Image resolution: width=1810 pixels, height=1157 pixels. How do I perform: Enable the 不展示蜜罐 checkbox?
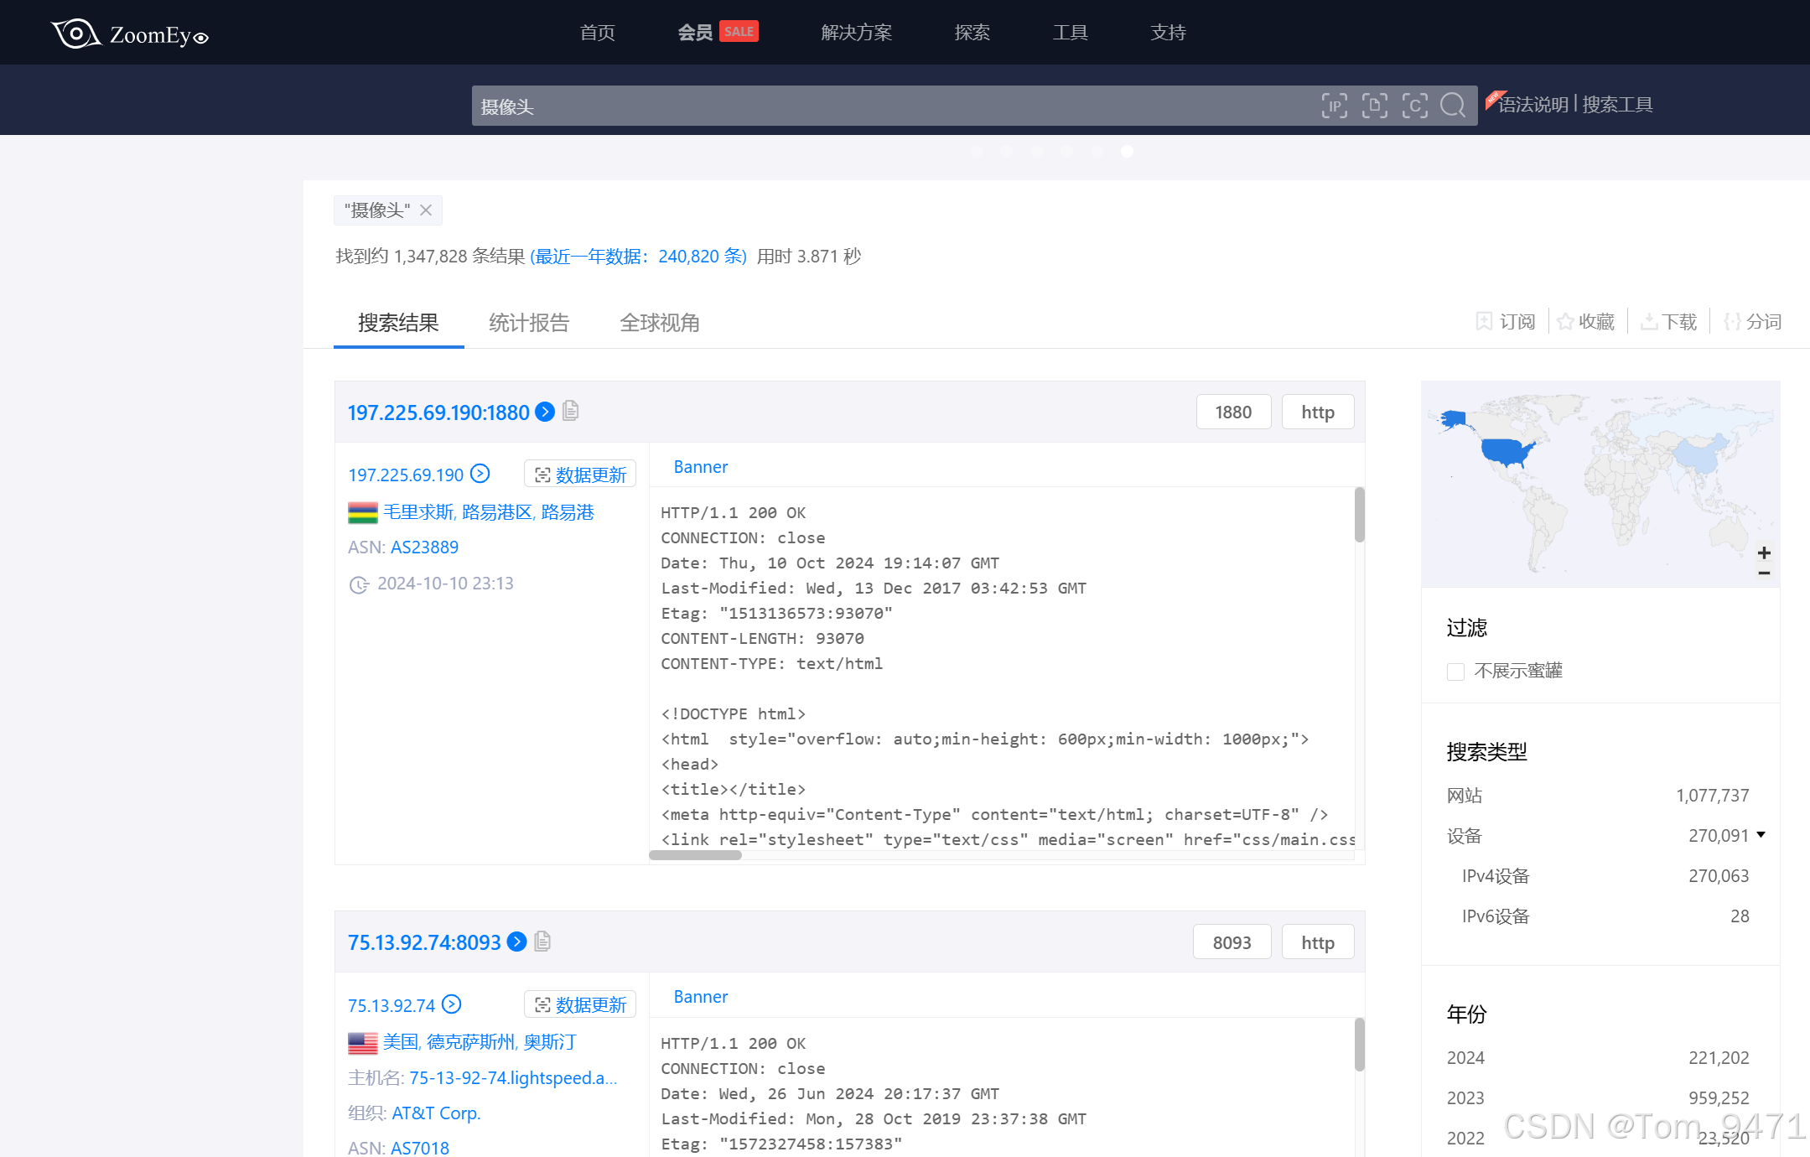coord(1455,672)
